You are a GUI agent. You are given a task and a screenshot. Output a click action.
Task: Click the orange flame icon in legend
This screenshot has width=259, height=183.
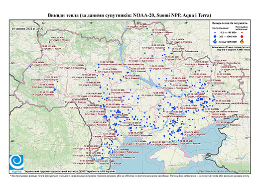click(242, 41)
